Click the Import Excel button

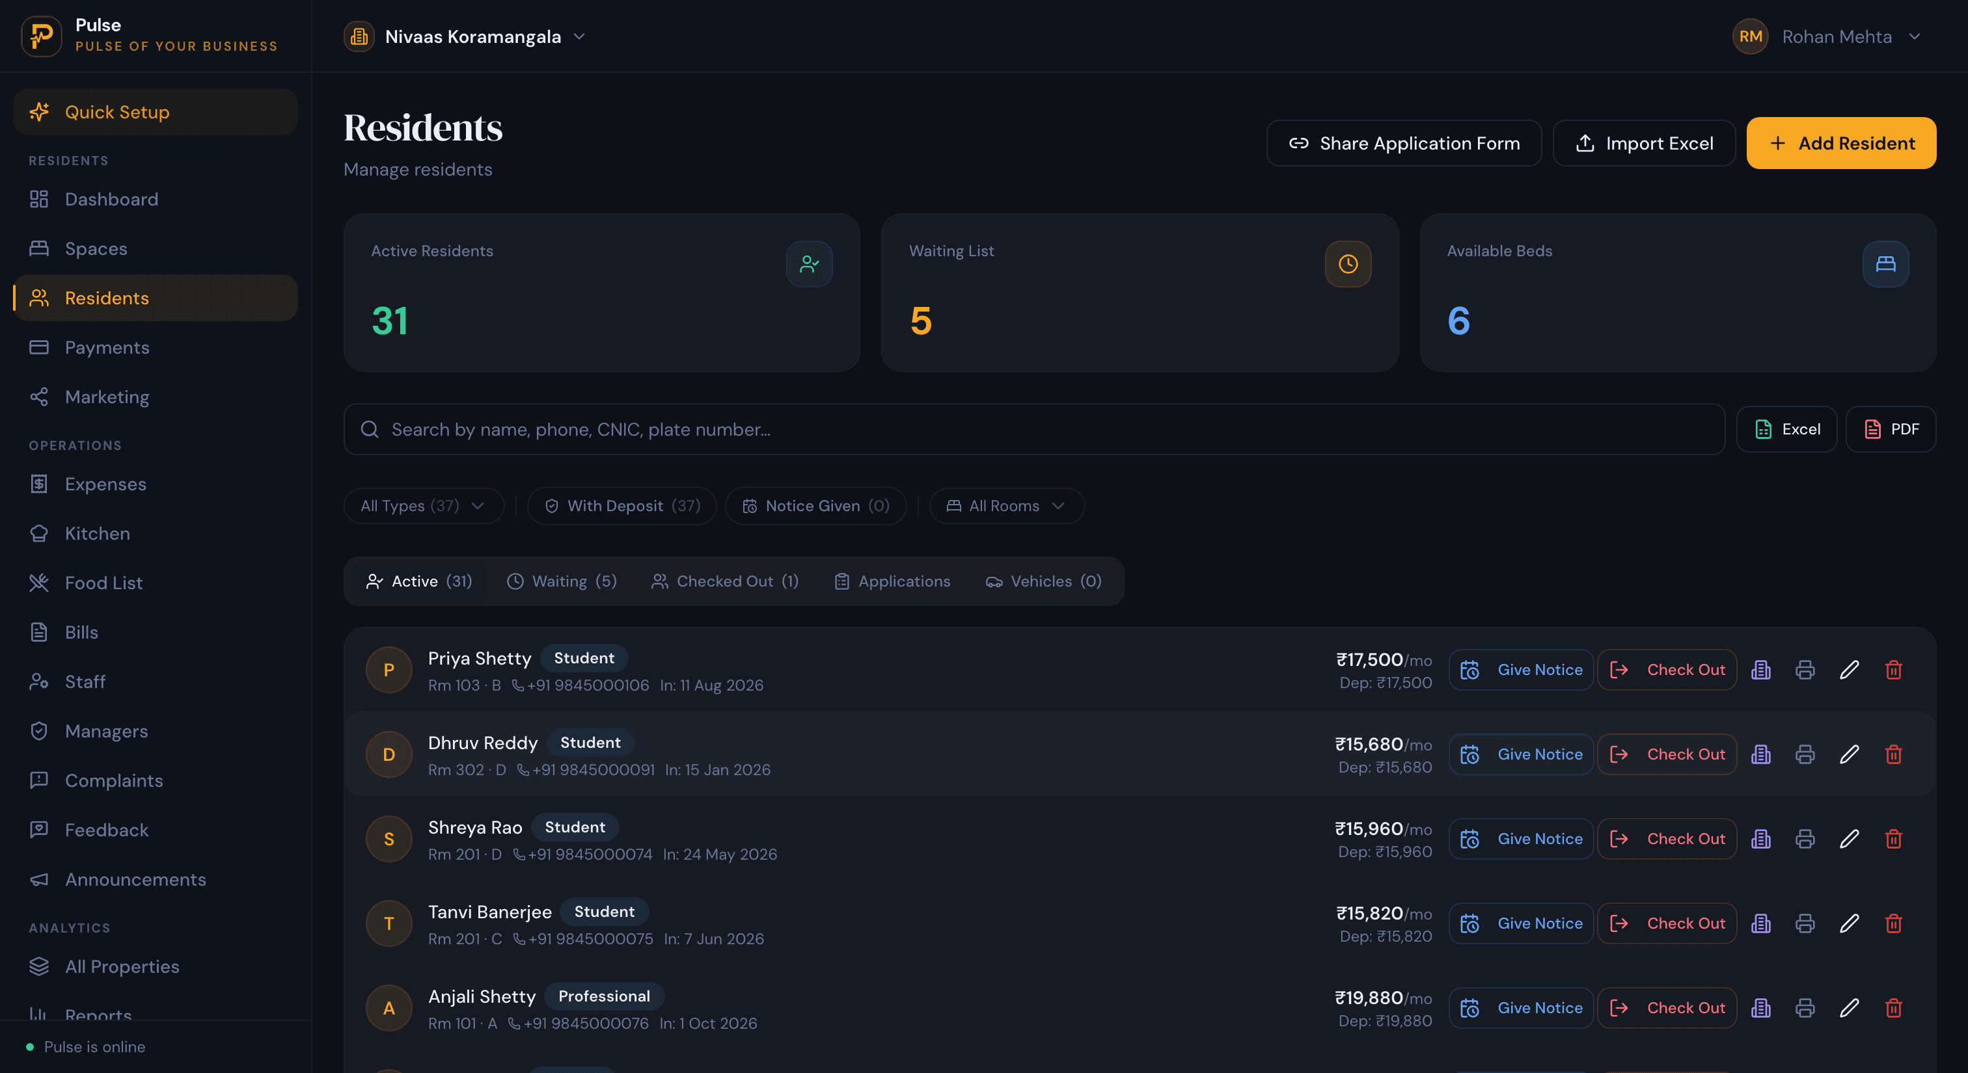tap(1644, 142)
